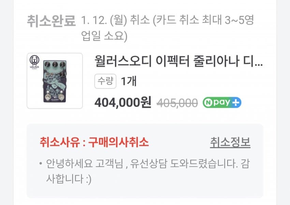Screen dimensions: 290x205
Task: Click the 취소완료 status heading
Action: point(52,21)
